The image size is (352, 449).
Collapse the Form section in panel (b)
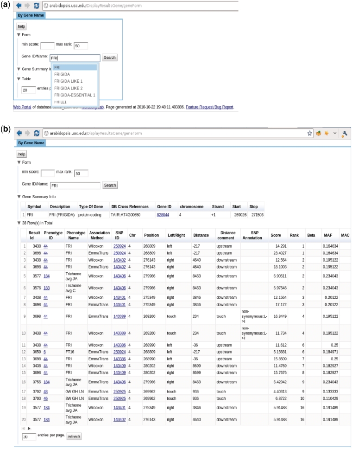coord(19,162)
